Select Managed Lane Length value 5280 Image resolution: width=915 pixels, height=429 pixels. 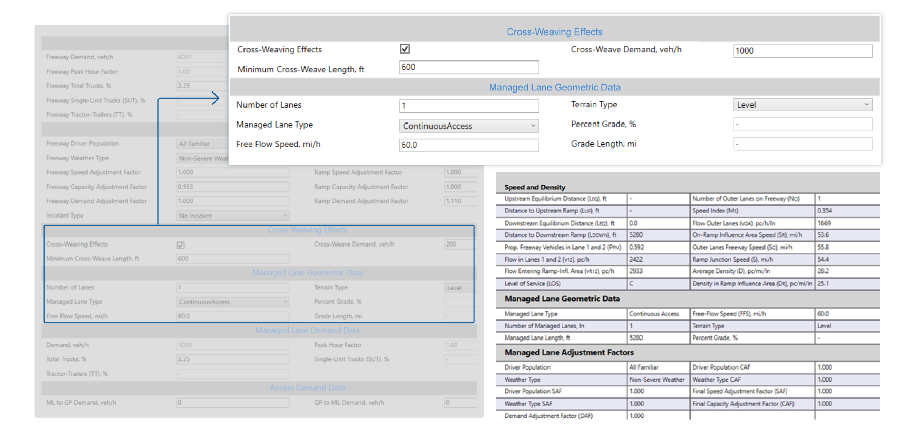636,338
